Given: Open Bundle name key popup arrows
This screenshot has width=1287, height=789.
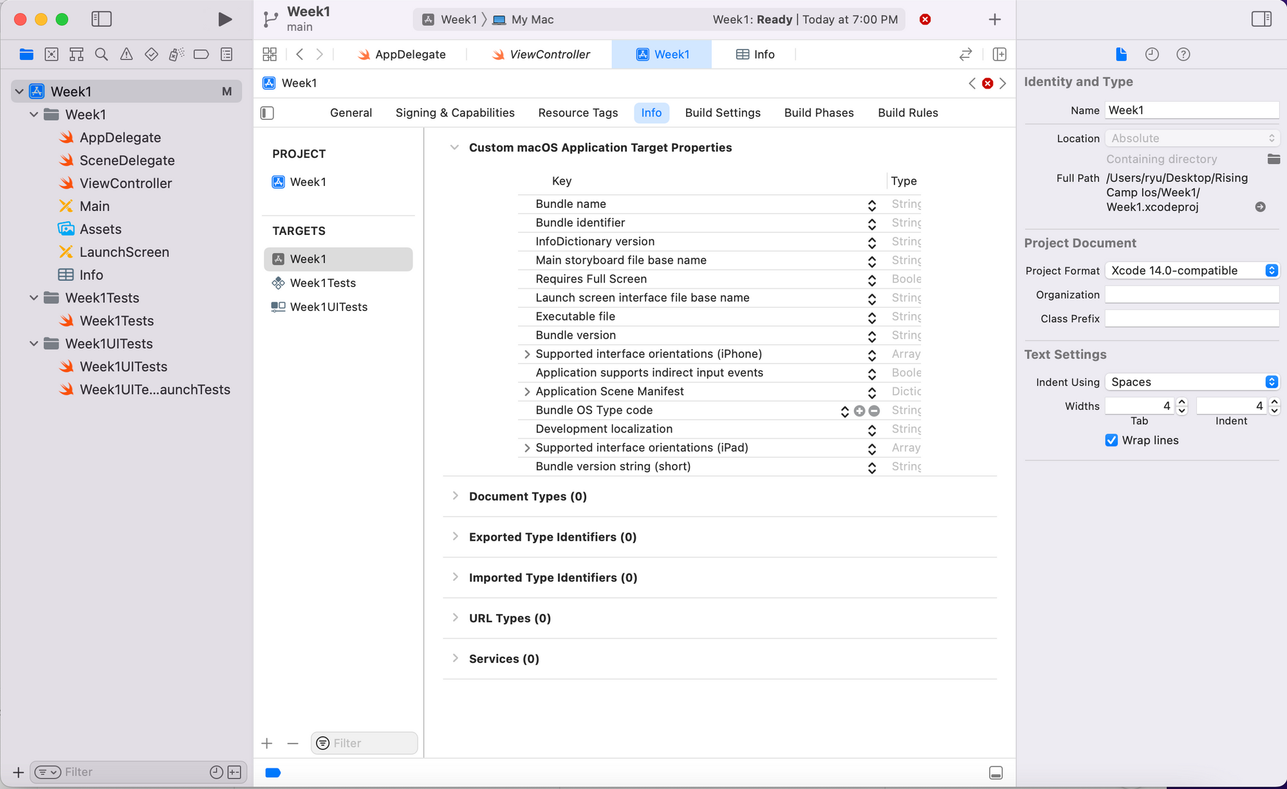Looking at the screenshot, I should click(872, 205).
